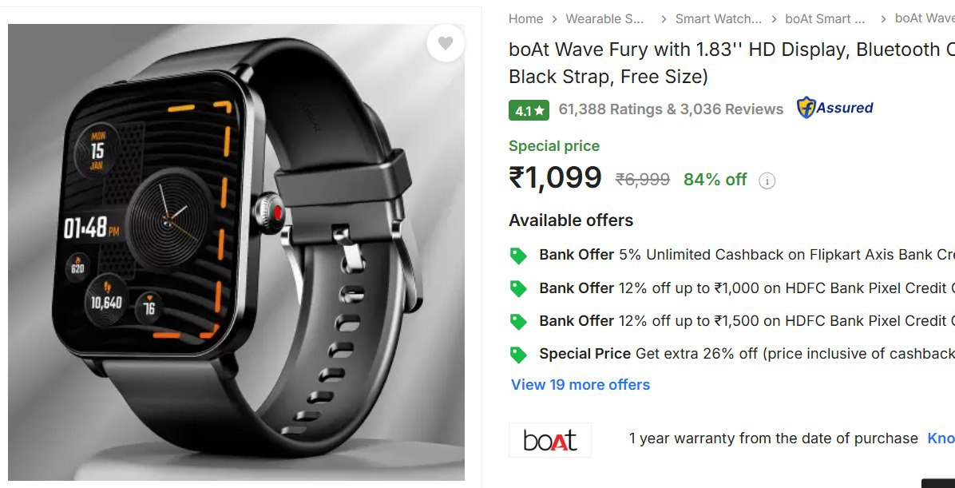Open the Home breadcrumb link
Image resolution: width=955 pixels, height=488 pixels.
tap(525, 19)
